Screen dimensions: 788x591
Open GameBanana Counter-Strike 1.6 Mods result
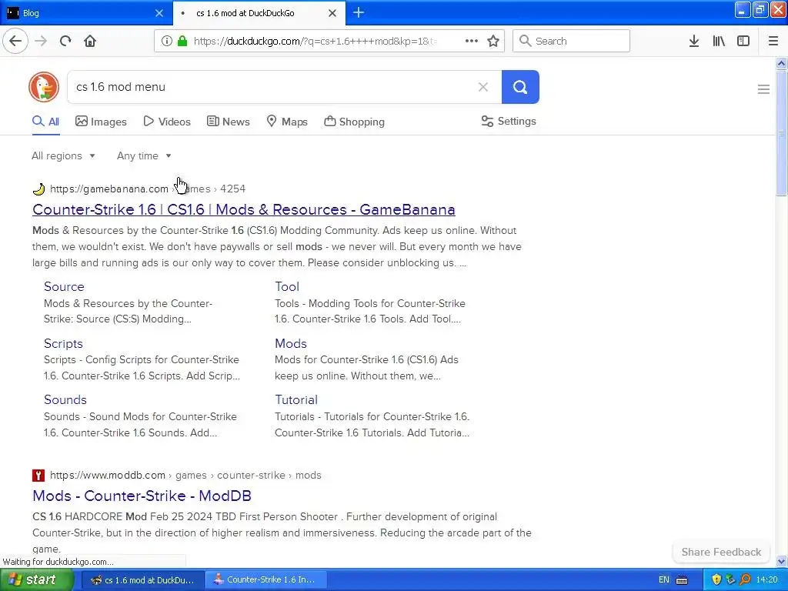[x=244, y=209]
